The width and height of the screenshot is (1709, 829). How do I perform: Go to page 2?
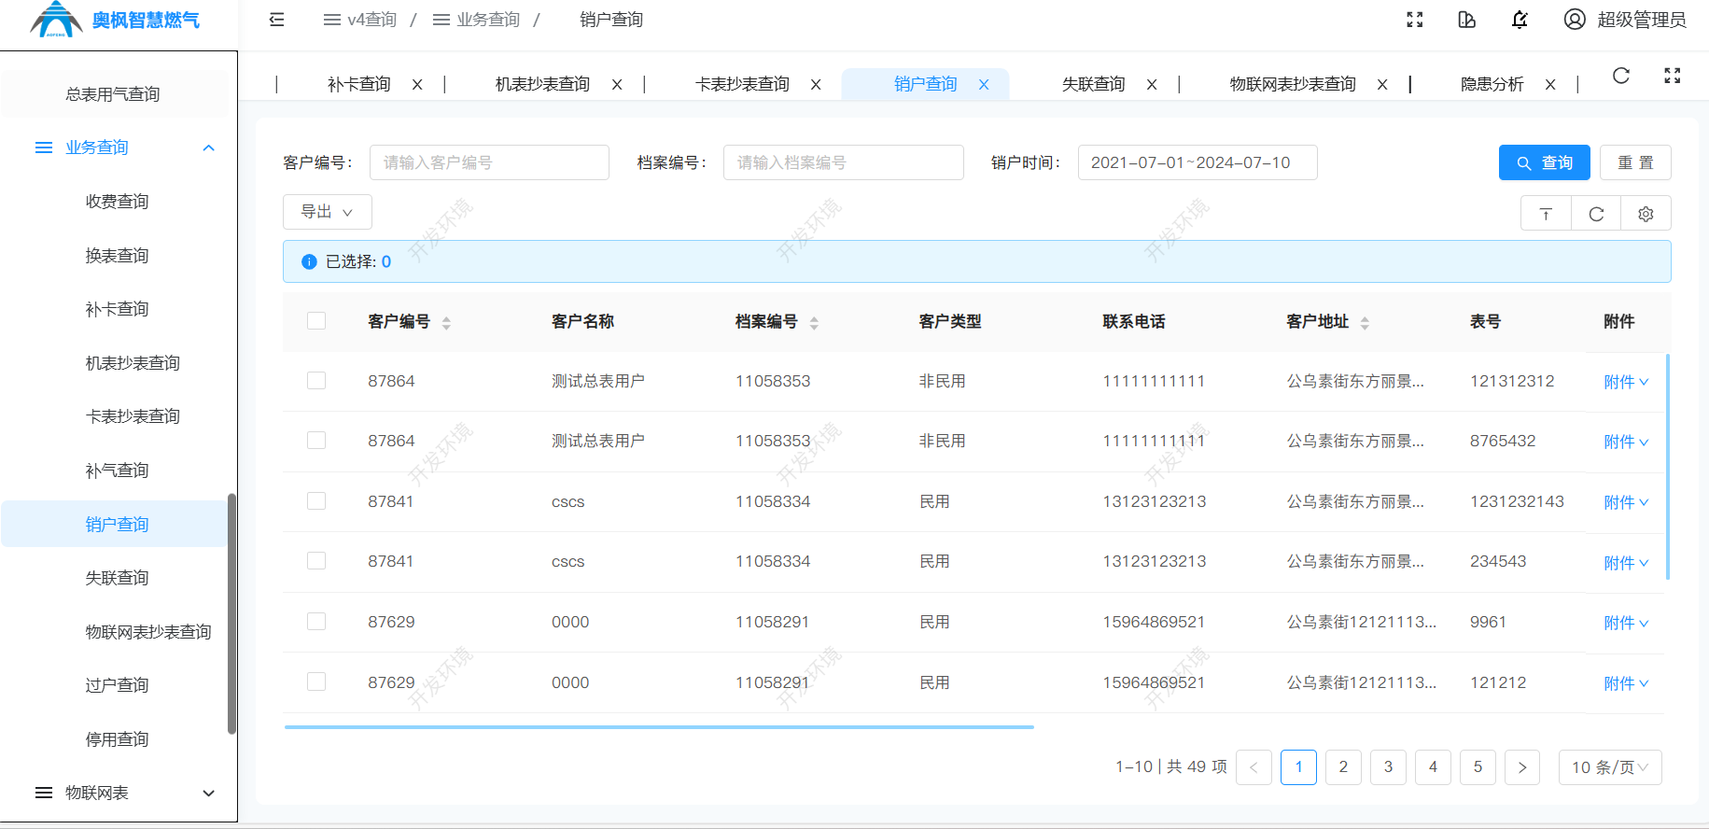pyautogui.click(x=1343, y=767)
